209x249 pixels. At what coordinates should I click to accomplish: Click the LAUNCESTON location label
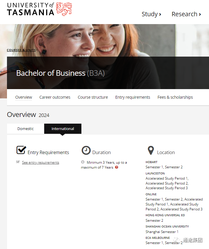tap(155, 174)
